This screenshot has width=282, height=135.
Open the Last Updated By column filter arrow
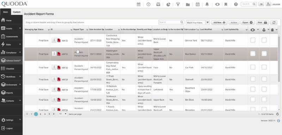[x=246, y=30]
